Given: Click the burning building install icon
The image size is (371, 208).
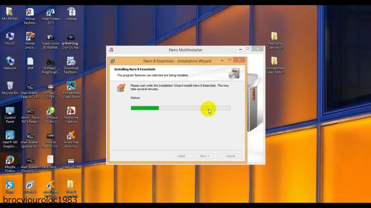Looking at the screenshot, I should (x=121, y=88).
